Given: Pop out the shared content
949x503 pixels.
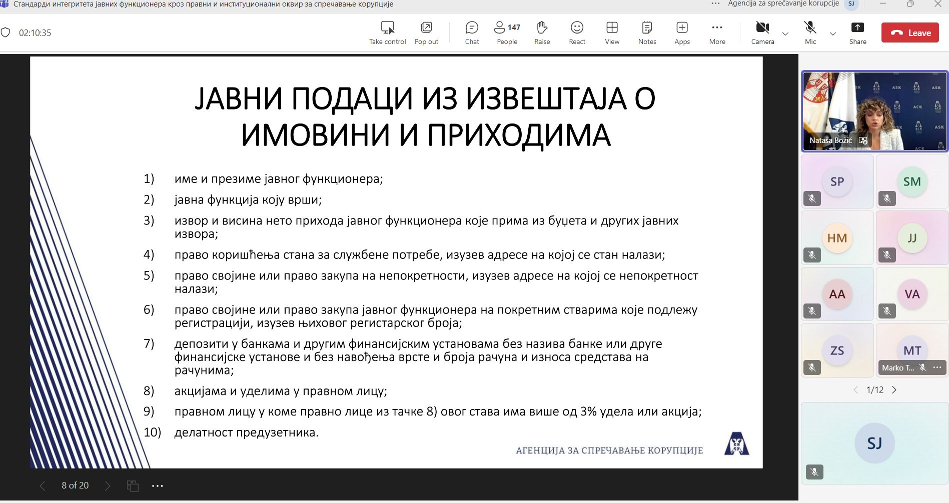Looking at the screenshot, I should [426, 32].
